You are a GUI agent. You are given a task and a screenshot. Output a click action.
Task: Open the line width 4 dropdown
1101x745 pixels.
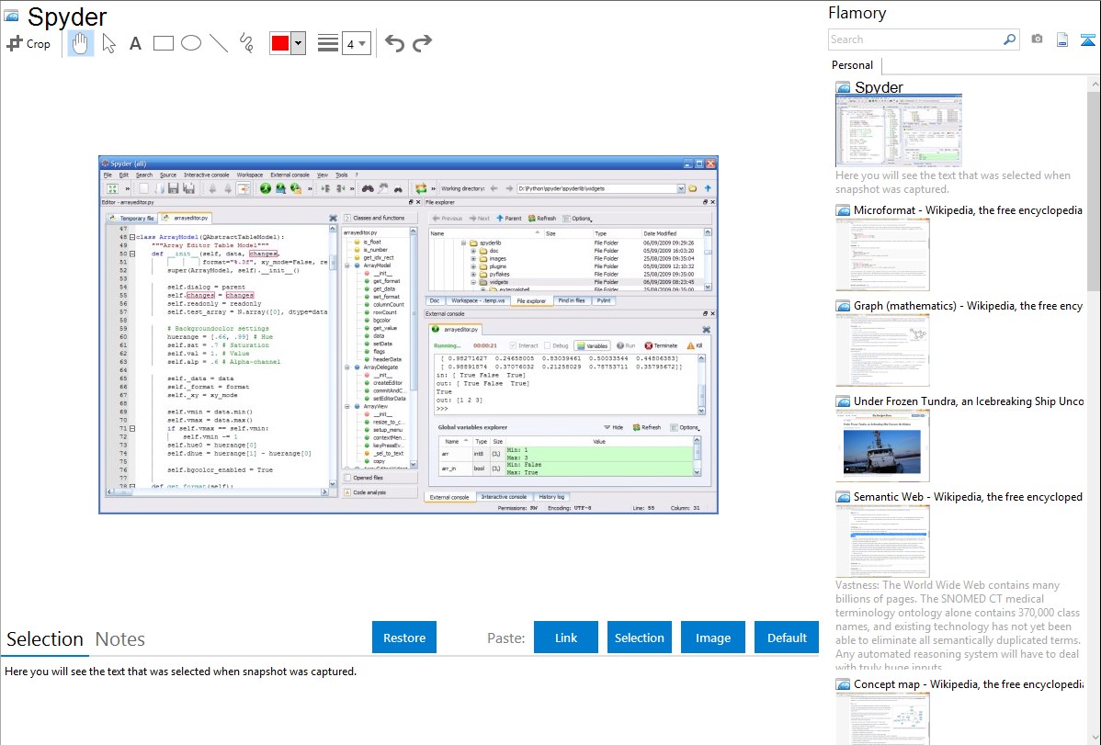click(356, 43)
